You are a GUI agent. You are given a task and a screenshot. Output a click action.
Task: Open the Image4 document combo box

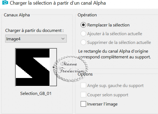36,39
